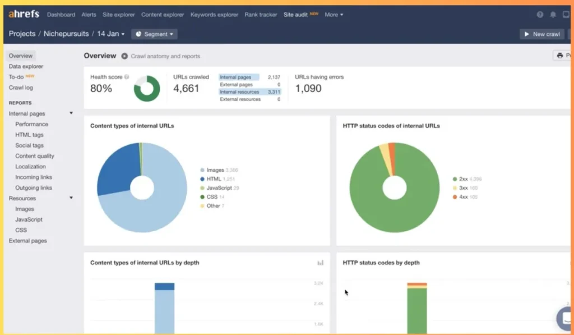The image size is (574, 335).
Task: Click the Health score donut chart
Action: [147, 88]
